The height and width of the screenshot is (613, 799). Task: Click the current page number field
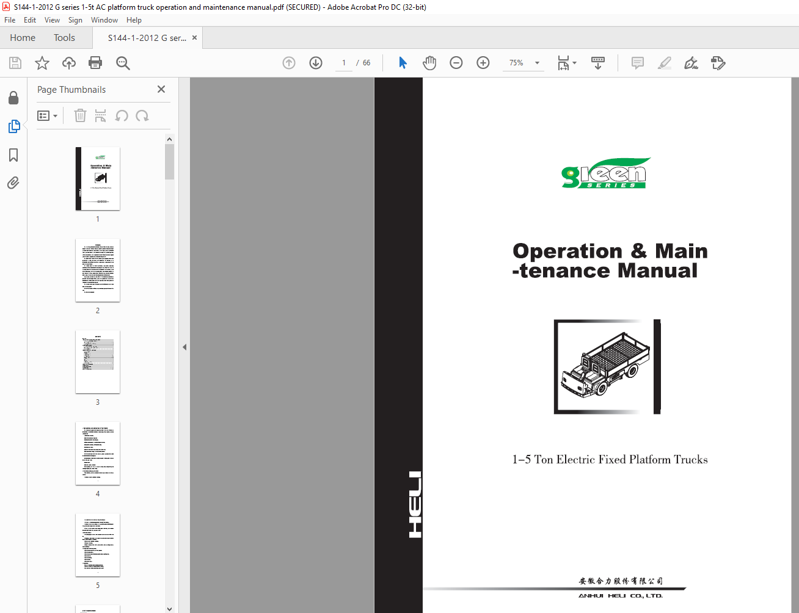coord(344,63)
